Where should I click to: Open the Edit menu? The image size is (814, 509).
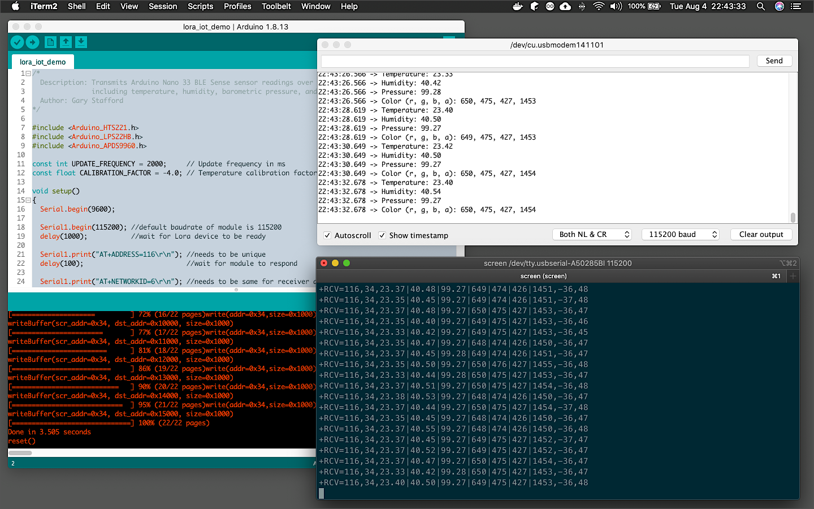(x=103, y=6)
